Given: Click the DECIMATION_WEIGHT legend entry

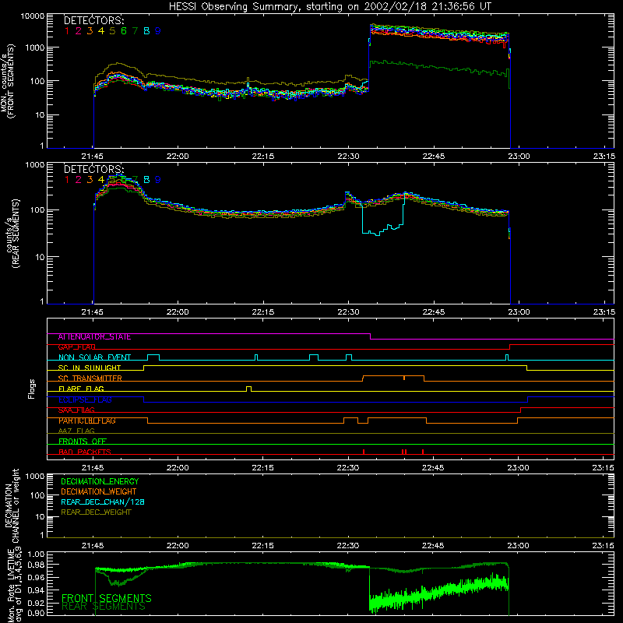Looking at the screenshot, I should (x=99, y=492).
